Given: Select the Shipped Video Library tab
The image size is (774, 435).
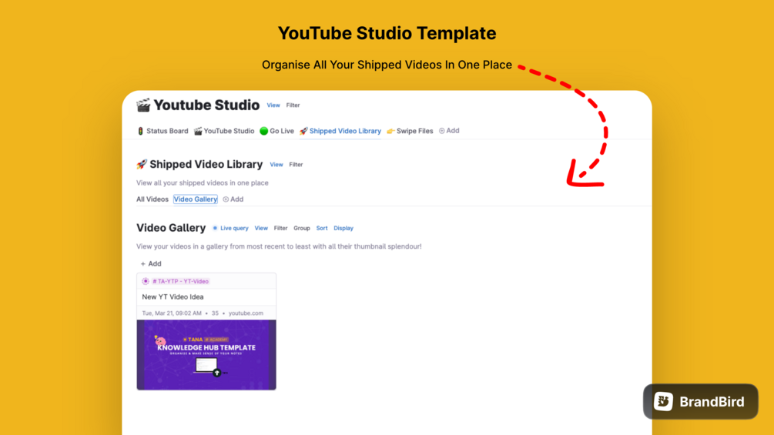Looking at the screenshot, I should [340, 131].
